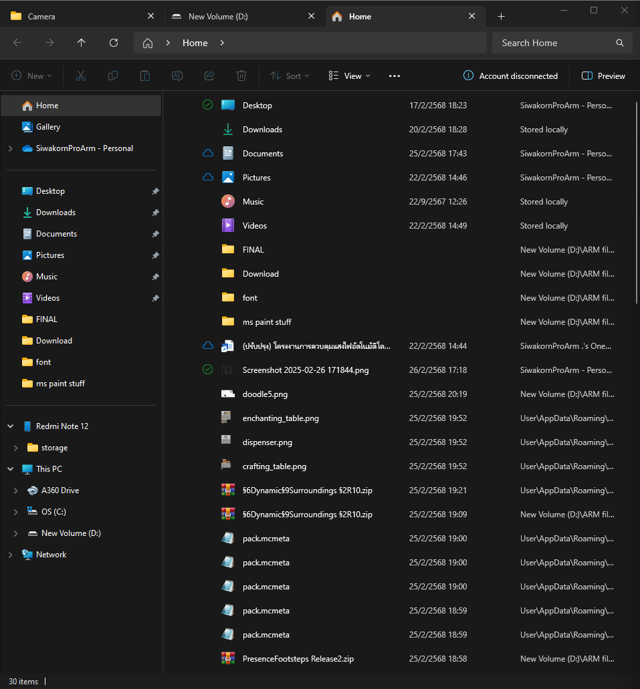Collapse the Redmi Note 12 node
Image resolution: width=640 pixels, height=689 pixels.
[x=11, y=426]
